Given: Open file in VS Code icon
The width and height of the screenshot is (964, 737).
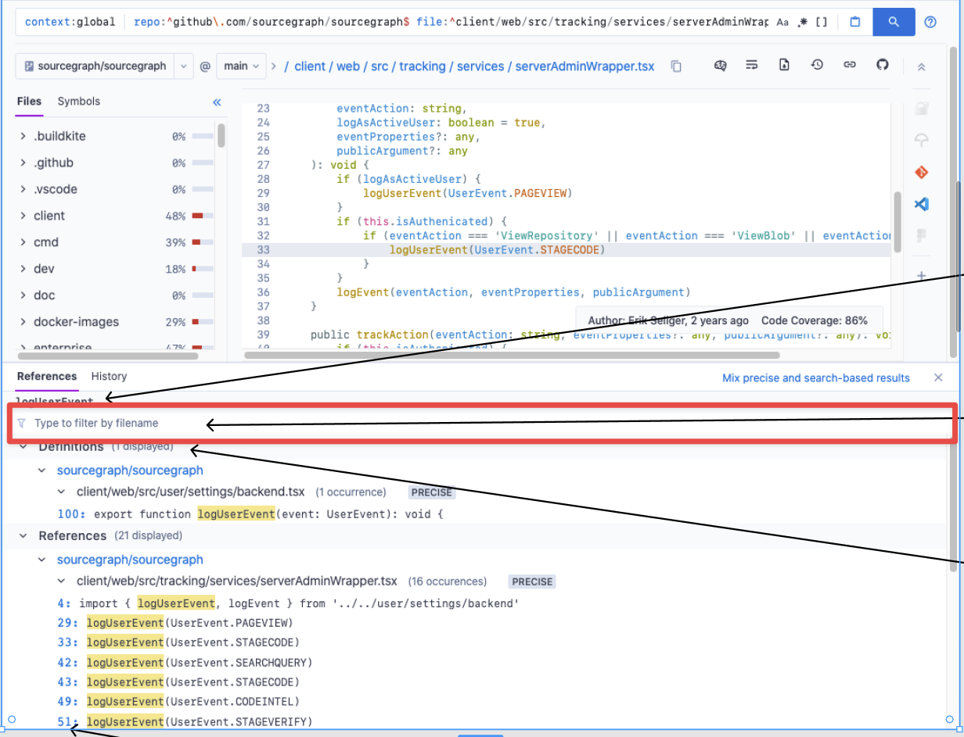Looking at the screenshot, I should 922,203.
